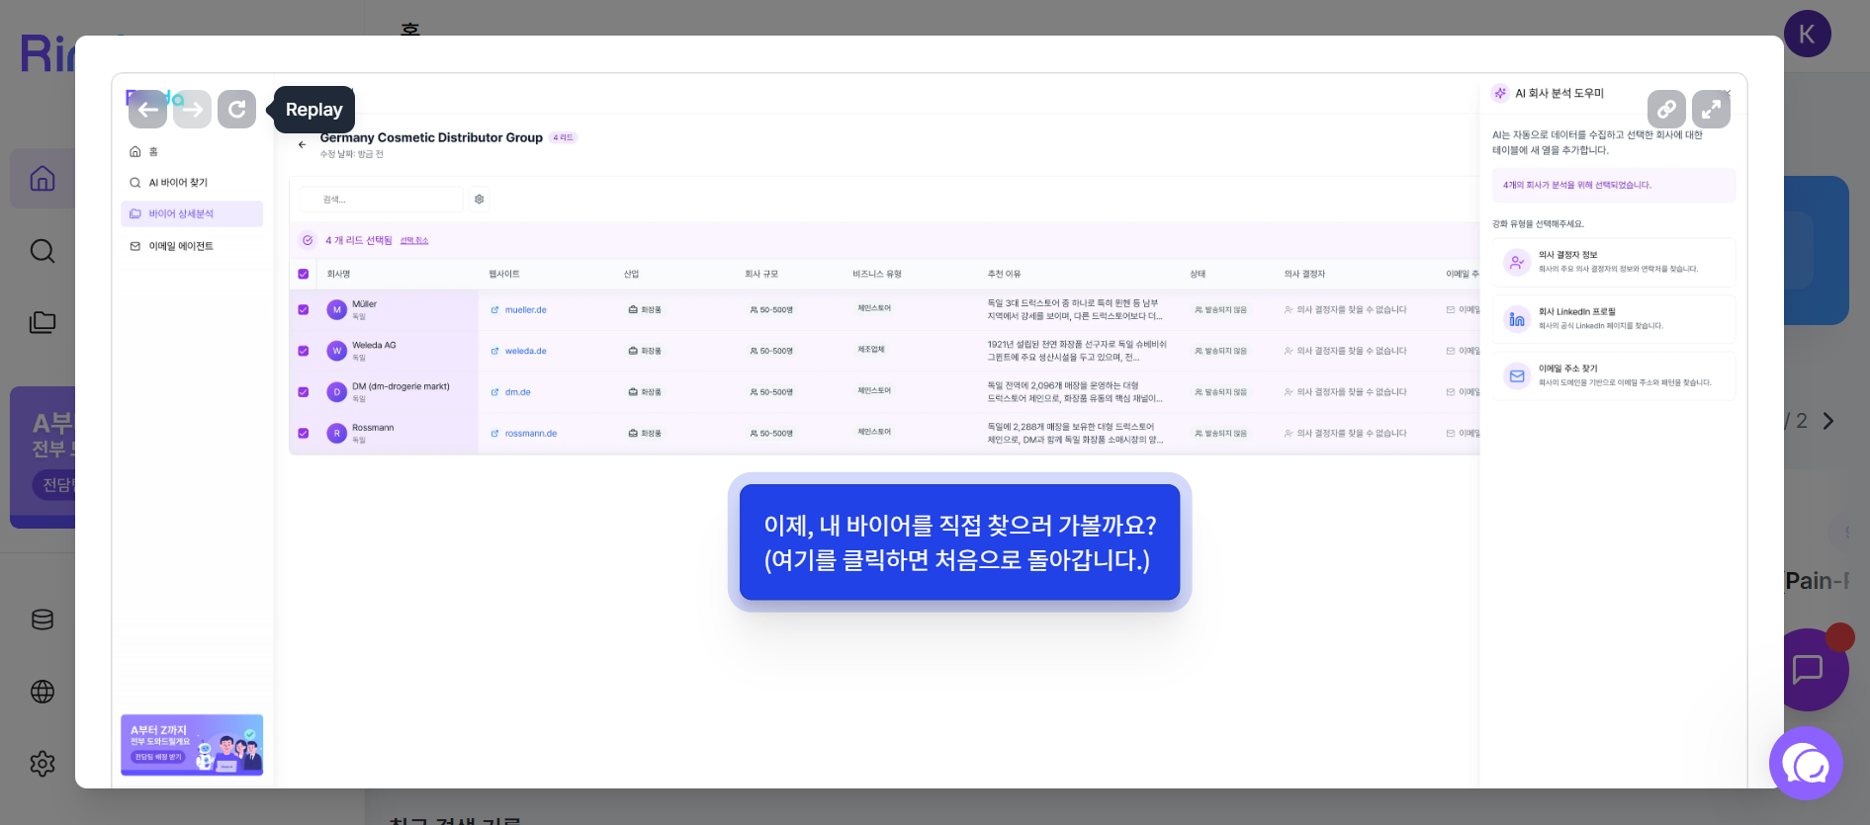
Task: Uncheck the Rossmann row checkbox
Action: (304, 433)
